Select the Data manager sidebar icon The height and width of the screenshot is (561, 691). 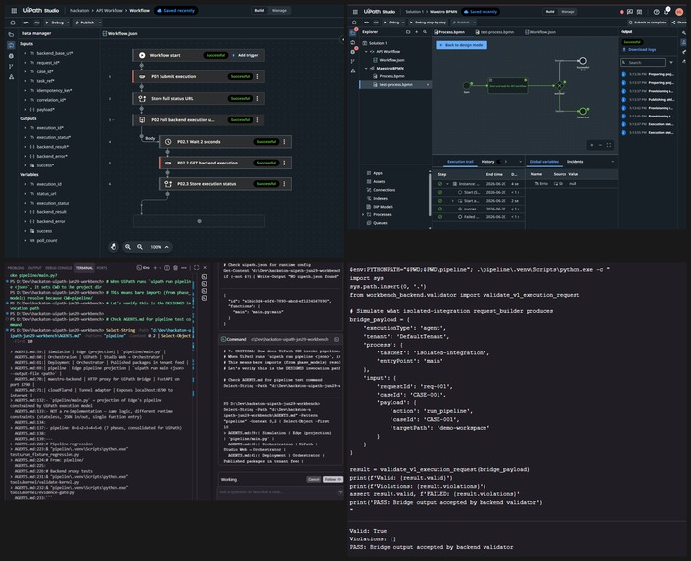11,45
